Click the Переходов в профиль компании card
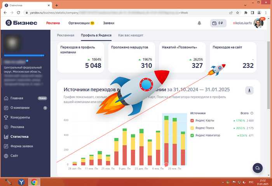272x186 pixels. (81, 57)
